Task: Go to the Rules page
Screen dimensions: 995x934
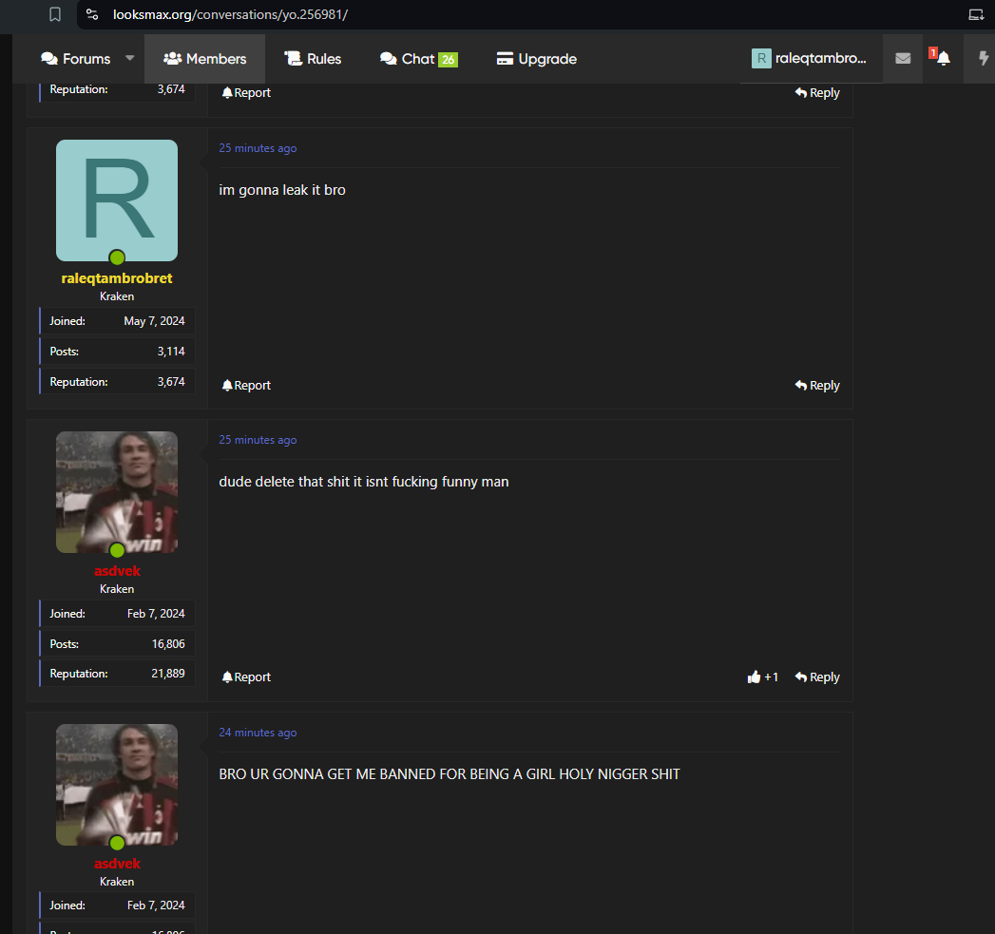Action: [x=313, y=59]
